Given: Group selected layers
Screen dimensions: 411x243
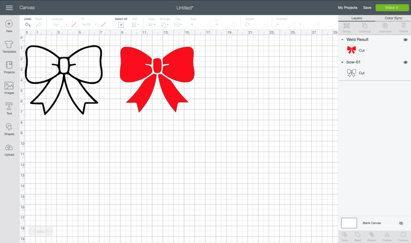Looking at the screenshot, I should pos(346,28).
